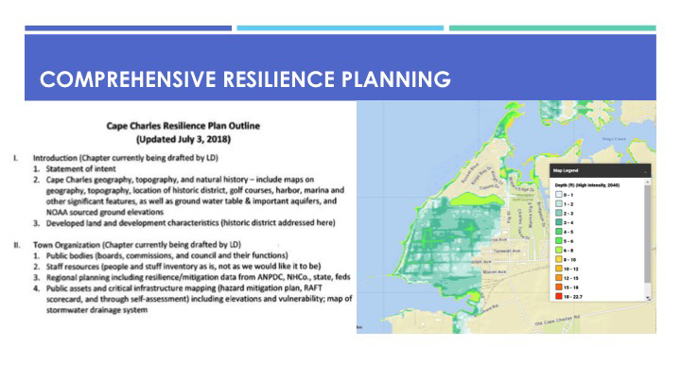Pick the 2 - 3 depth swatch
Viewport: 681px width, 383px height.
[x=559, y=213]
